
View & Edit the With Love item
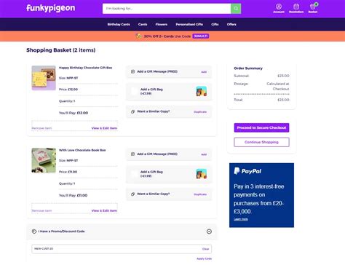coord(104,210)
